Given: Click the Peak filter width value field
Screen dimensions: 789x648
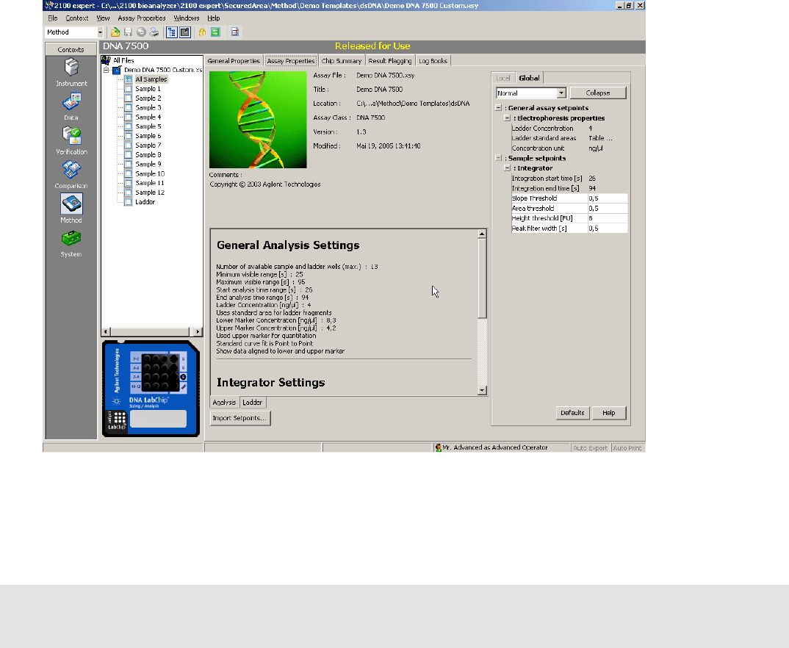Looking at the screenshot, I should click(x=608, y=228).
